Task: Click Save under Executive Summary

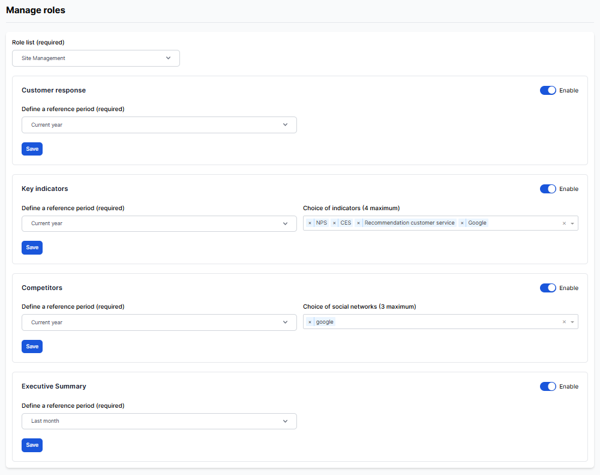Action: pos(32,445)
